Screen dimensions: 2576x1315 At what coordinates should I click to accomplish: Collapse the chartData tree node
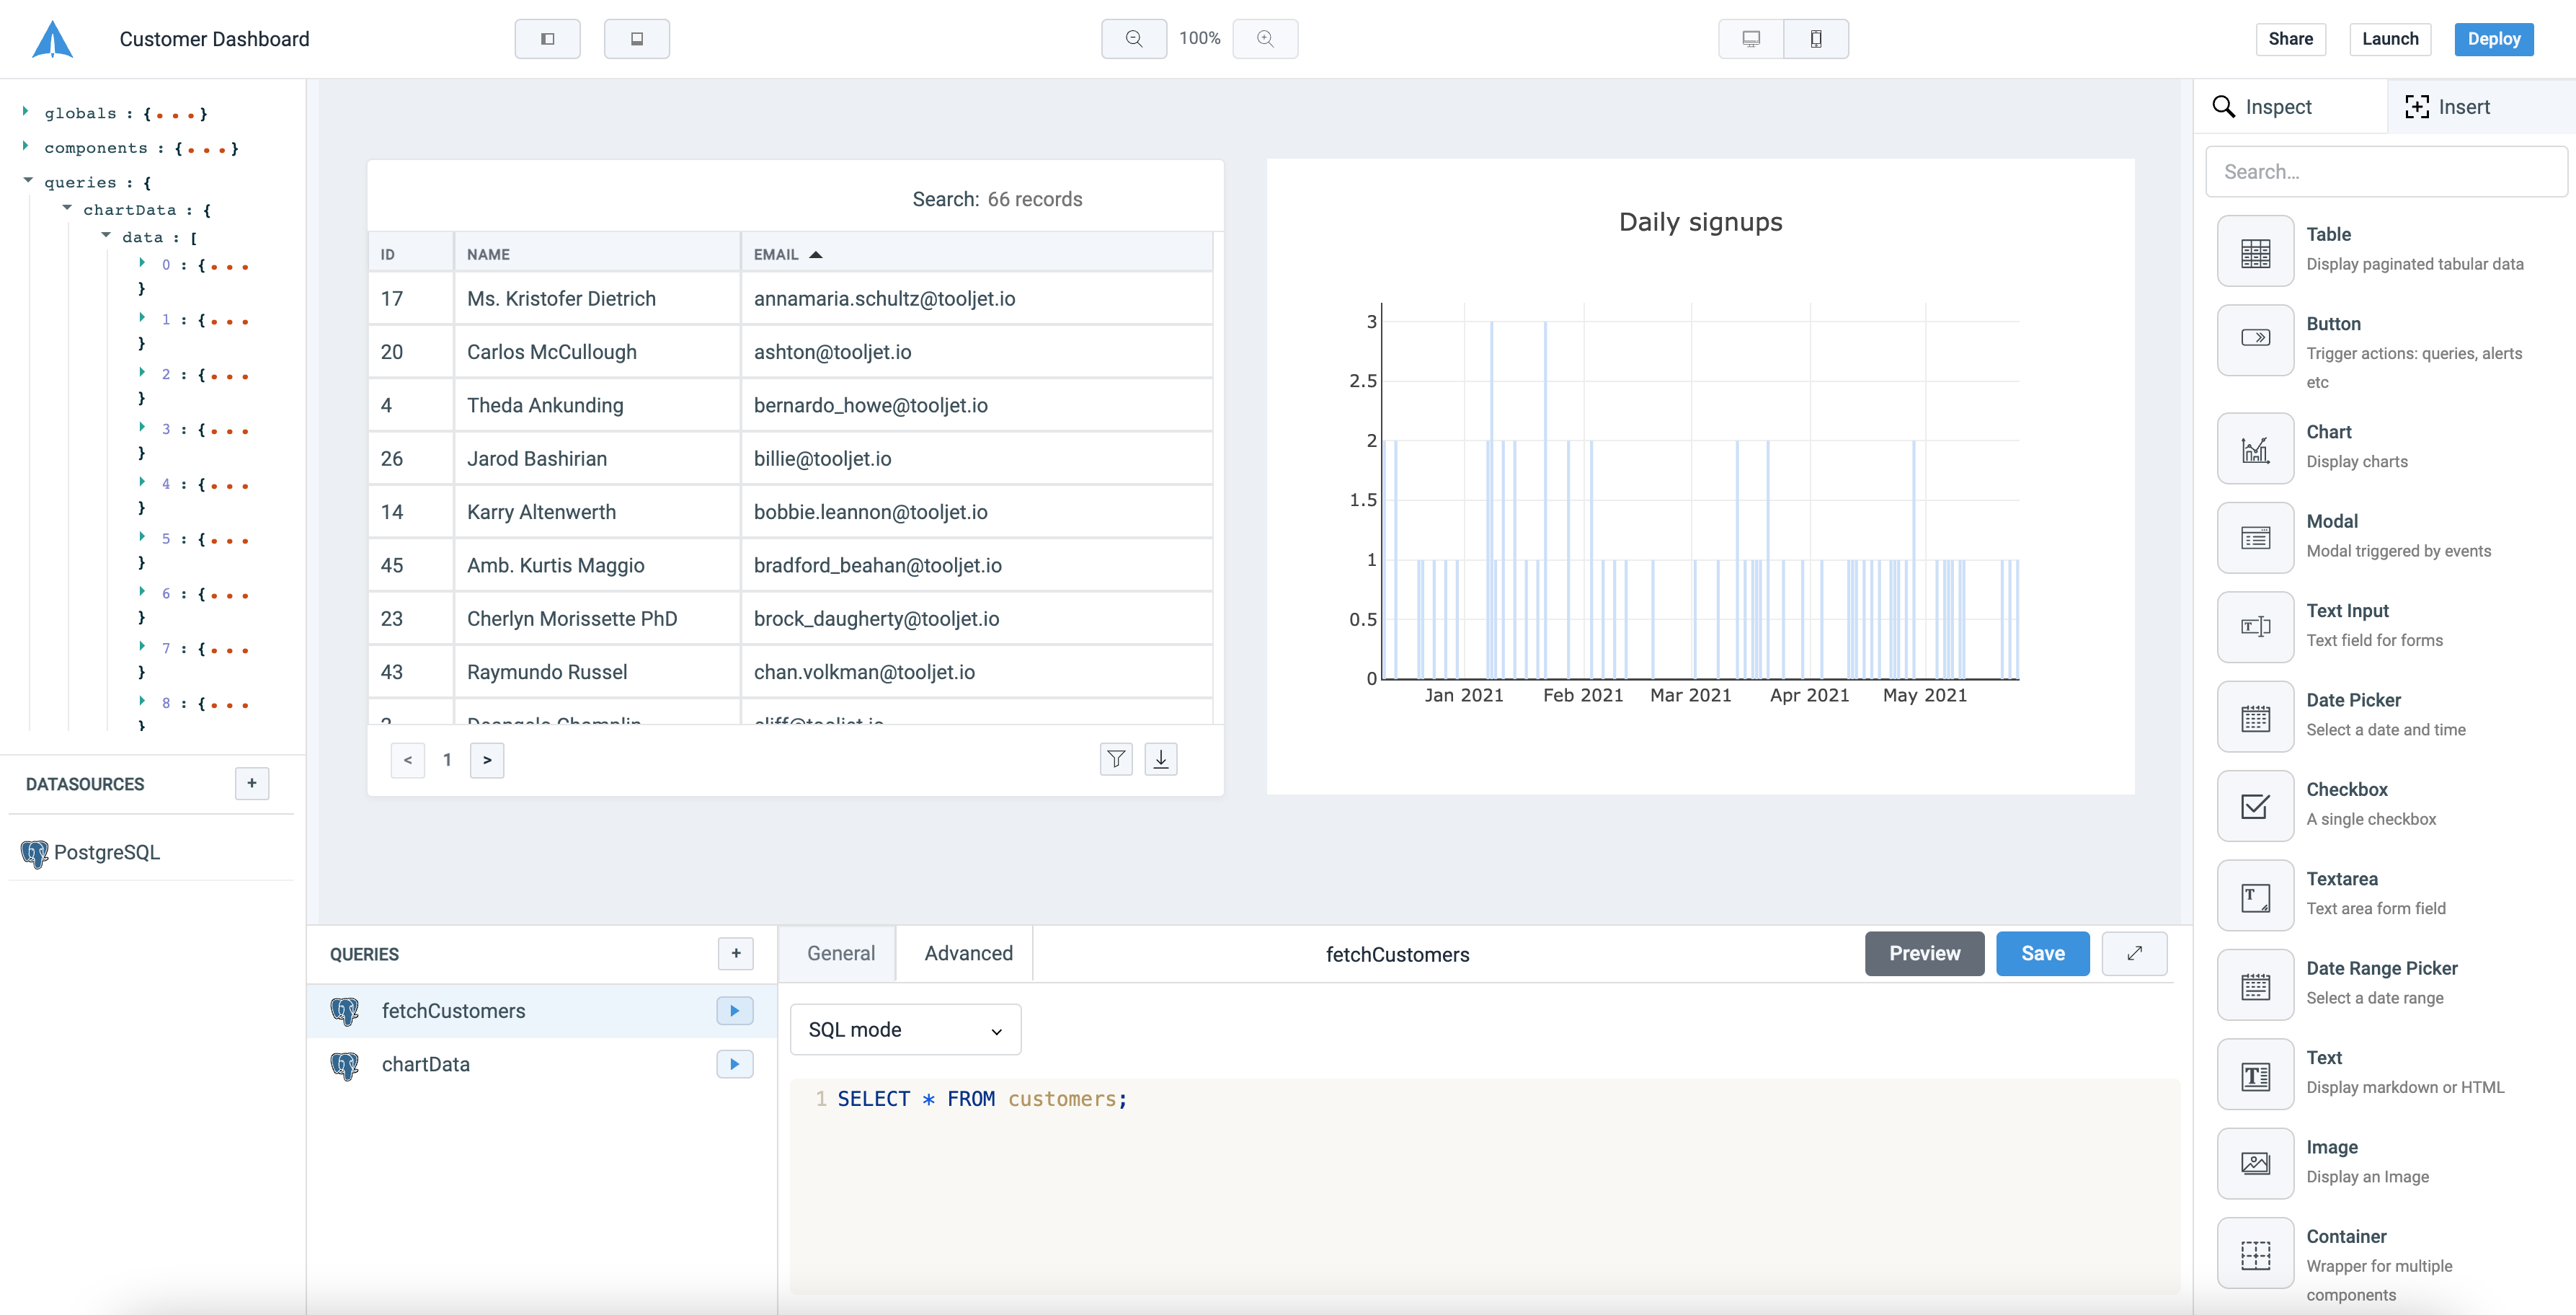point(67,208)
